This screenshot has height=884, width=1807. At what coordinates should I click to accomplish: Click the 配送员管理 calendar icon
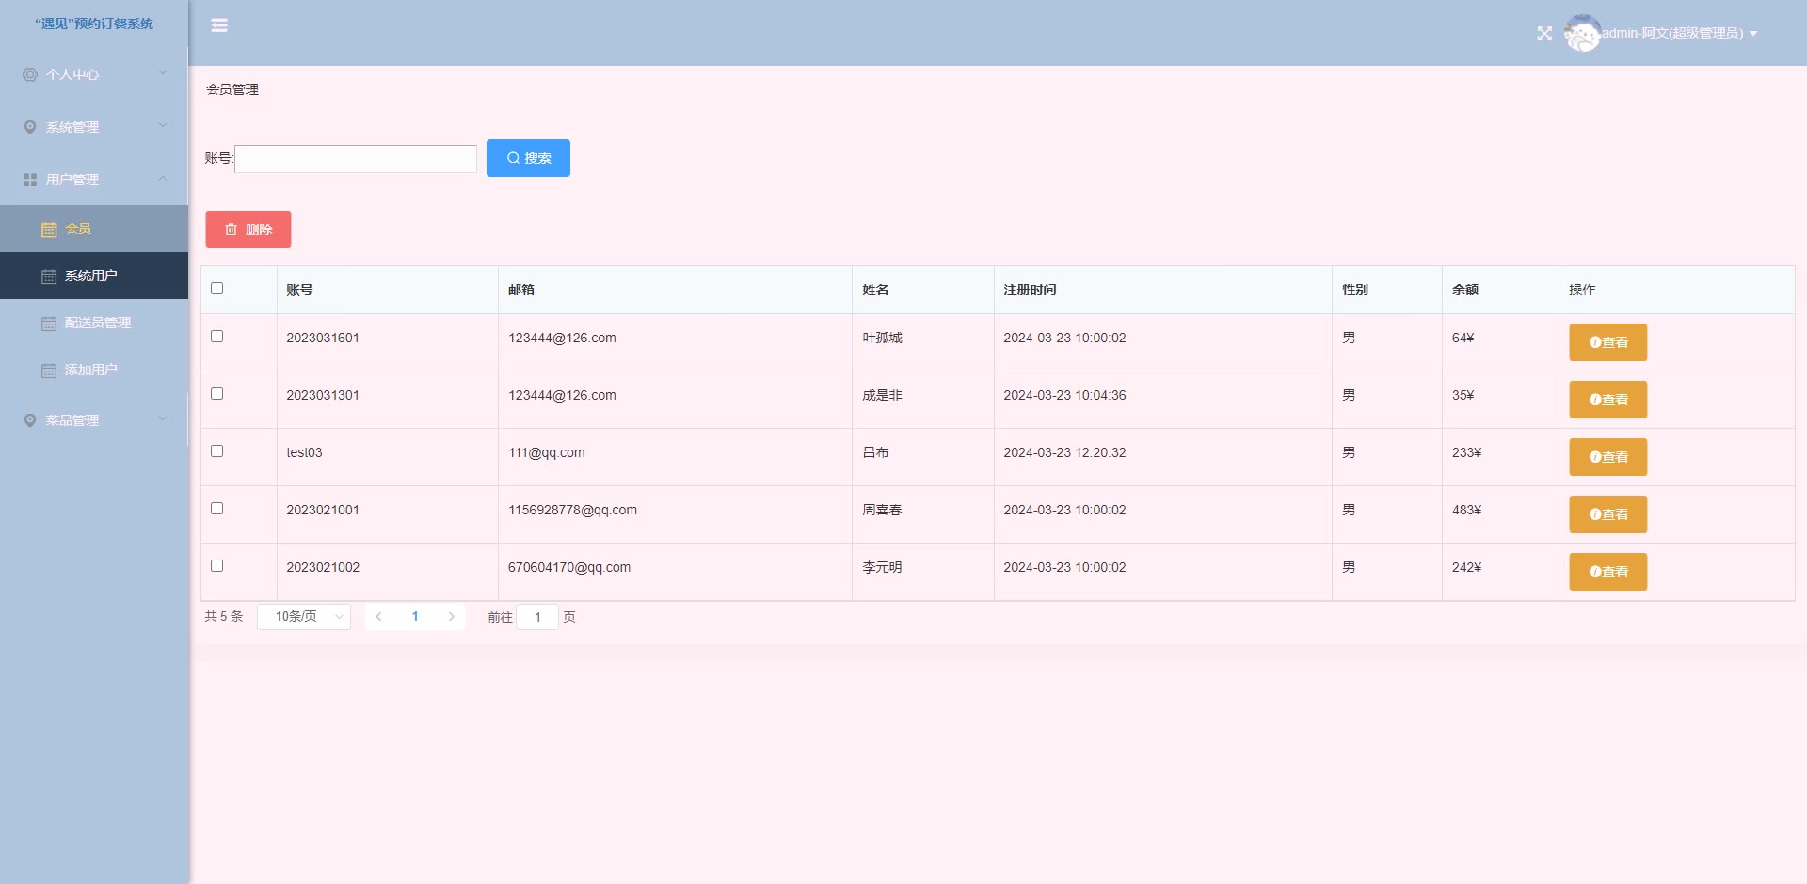[x=49, y=324]
